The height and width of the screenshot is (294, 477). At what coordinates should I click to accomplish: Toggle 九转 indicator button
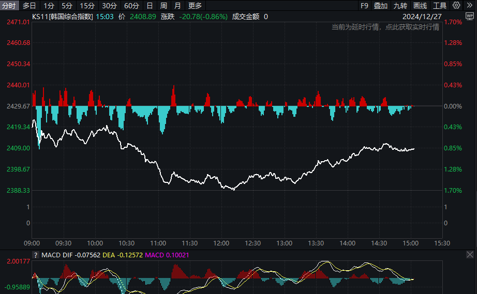click(x=400, y=6)
